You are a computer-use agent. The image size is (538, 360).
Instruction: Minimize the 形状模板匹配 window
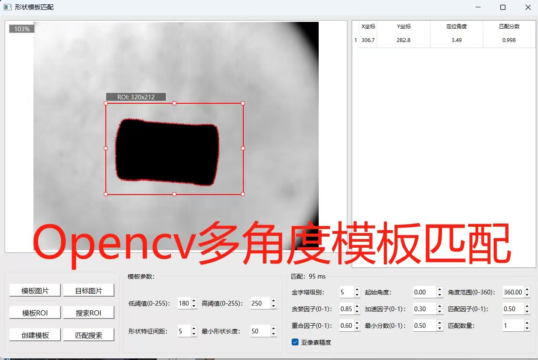[x=478, y=7]
